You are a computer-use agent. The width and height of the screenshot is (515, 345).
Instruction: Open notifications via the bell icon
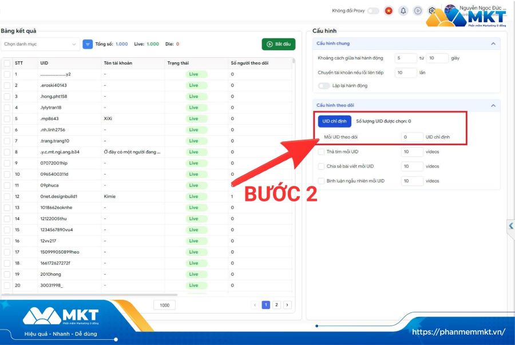coord(403,10)
